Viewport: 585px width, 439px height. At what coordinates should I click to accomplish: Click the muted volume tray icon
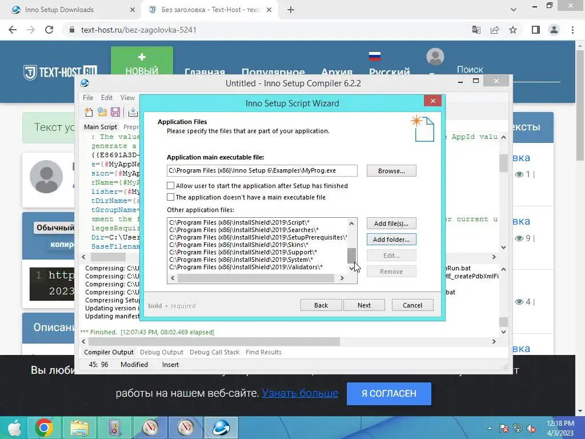531,429
